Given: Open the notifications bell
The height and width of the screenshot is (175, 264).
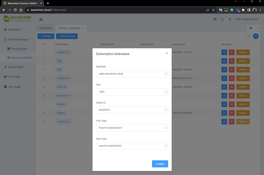Looking at the screenshot, I should [x=222, y=19].
